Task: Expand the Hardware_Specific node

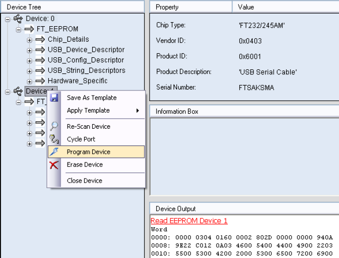Action: pyautogui.click(x=30, y=81)
